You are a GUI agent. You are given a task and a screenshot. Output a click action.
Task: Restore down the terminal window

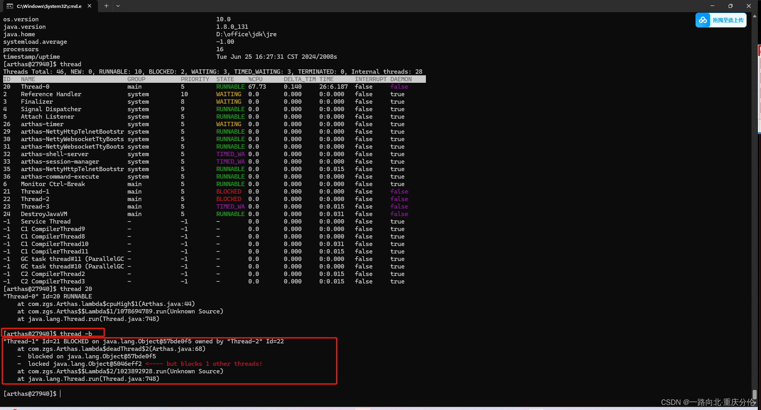pos(731,6)
